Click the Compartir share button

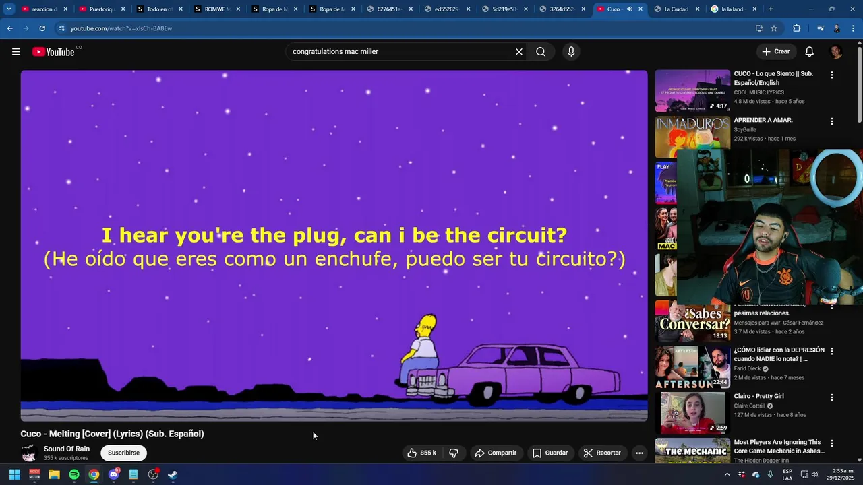(x=496, y=453)
